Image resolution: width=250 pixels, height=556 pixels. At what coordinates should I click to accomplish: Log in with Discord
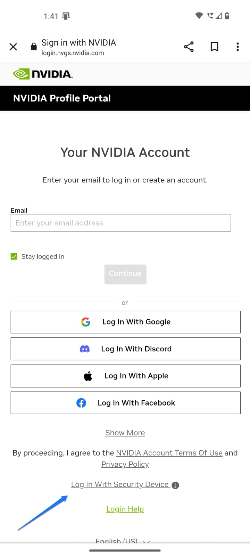click(x=125, y=349)
